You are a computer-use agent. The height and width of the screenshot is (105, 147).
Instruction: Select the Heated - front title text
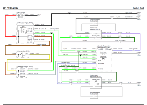click(x=138, y=8)
